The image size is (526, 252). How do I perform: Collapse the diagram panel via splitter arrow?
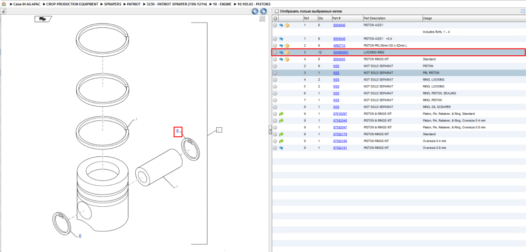[270, 130]
